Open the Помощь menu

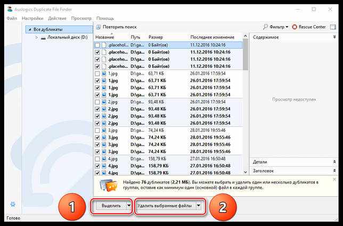point(105,19)
